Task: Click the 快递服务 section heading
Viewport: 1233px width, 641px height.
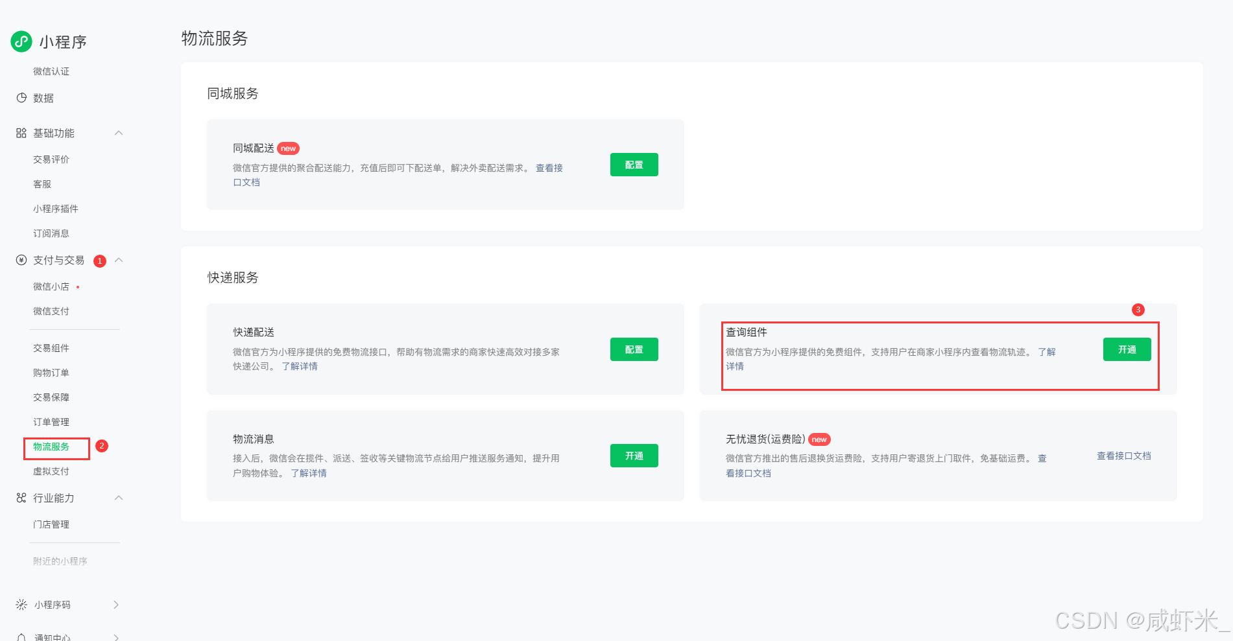Action: pyautogui.click(x=233, y=277)
